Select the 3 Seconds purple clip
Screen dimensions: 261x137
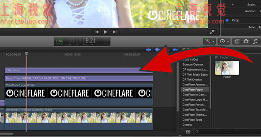tap(79, 70)
